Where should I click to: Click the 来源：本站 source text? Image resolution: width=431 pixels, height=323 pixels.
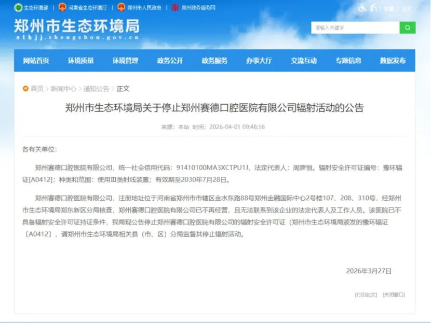(x=175, y=127)
